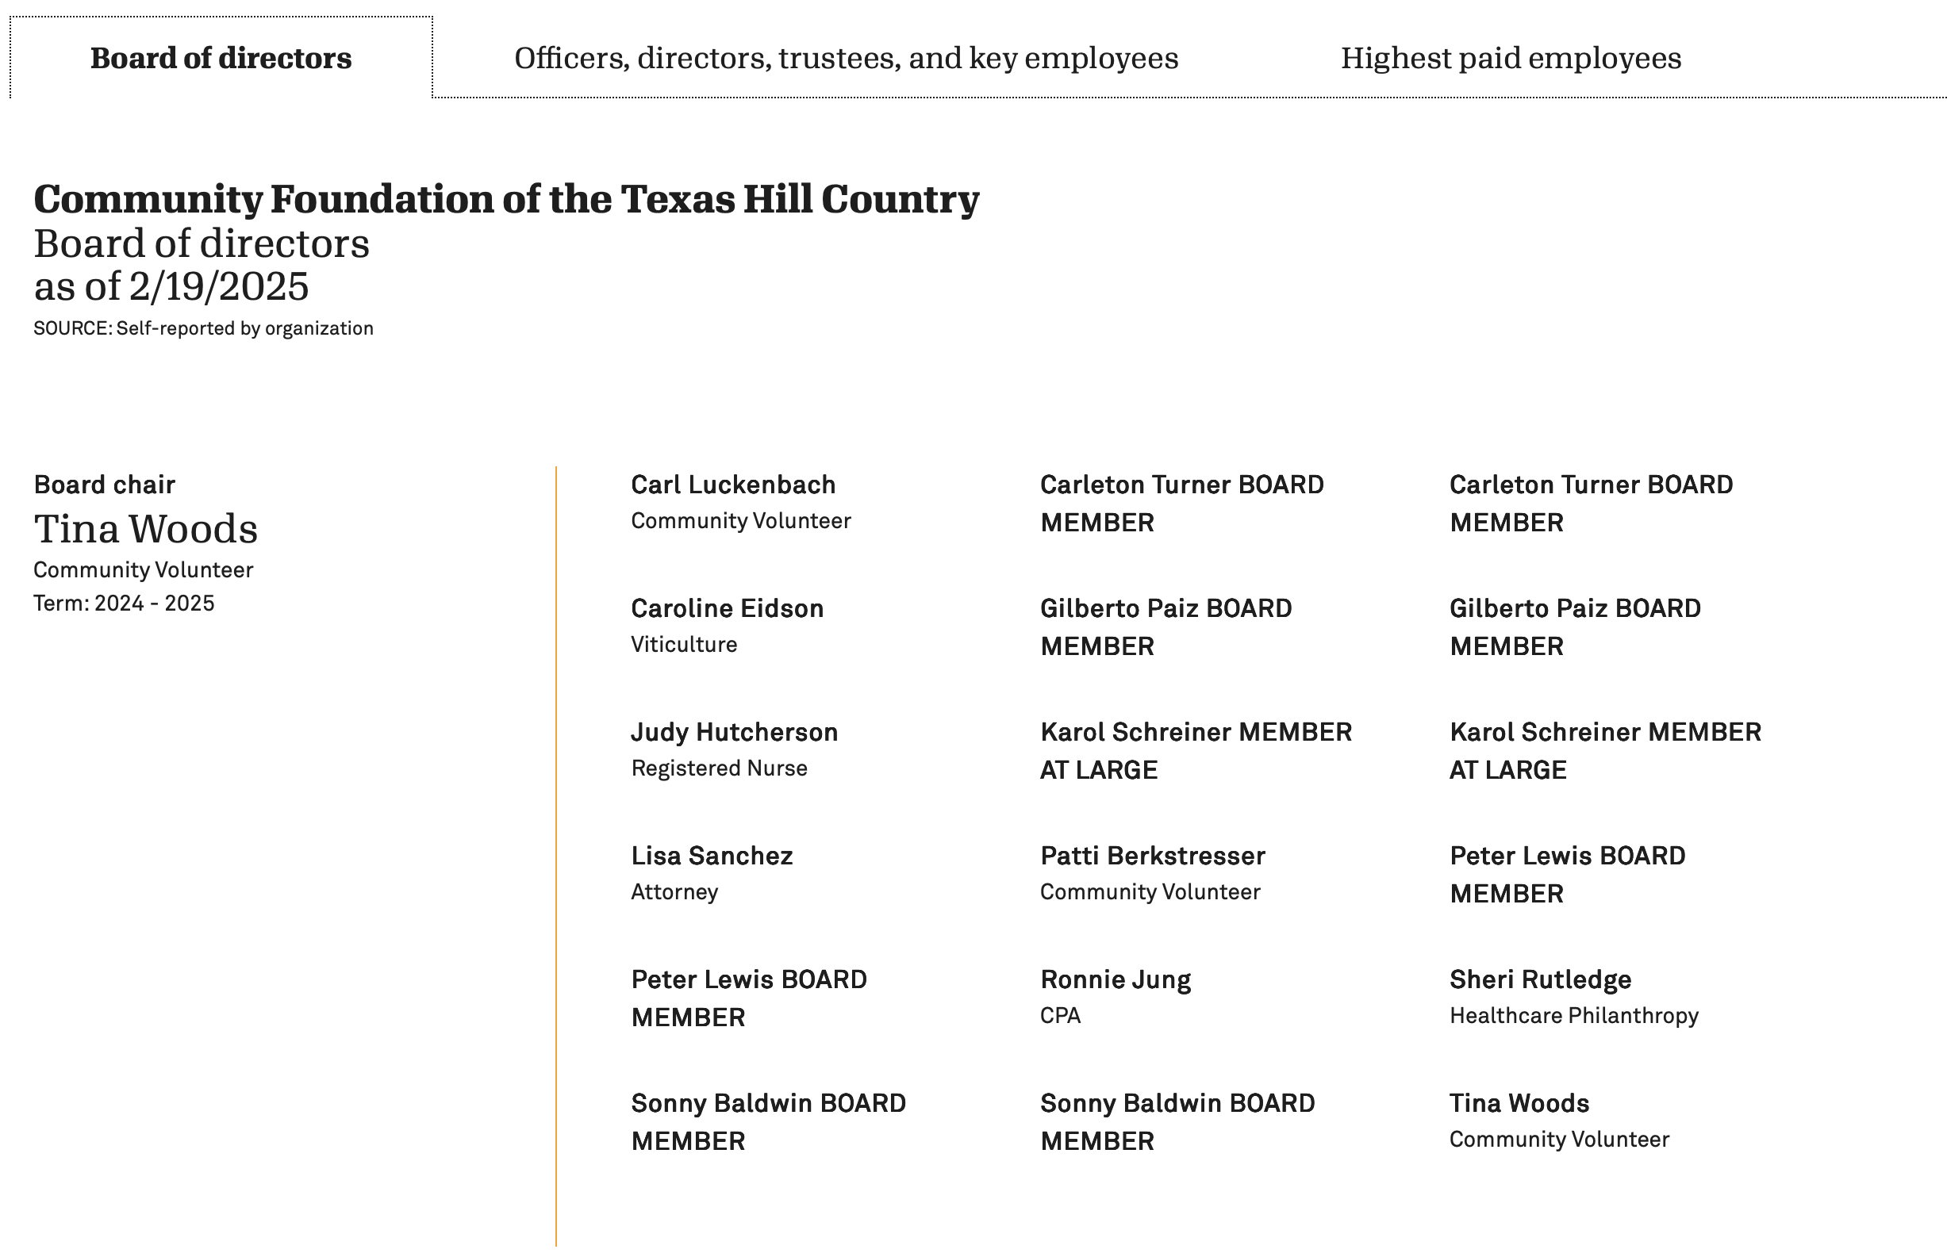Click 'Community Volunteer' under Carl Luckenbach

pyautogui.click(x=742, y=521)
